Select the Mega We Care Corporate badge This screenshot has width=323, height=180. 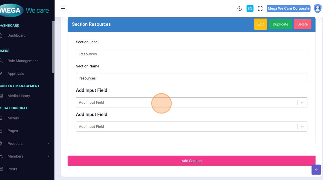point(288,9)
